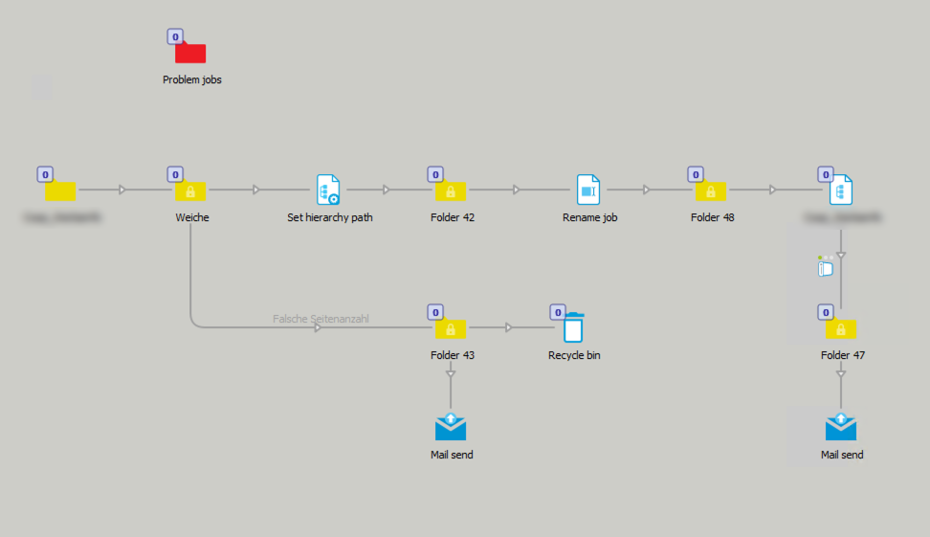The image size is (930, 537).
Task: Select the Set hierarchy path element icon
Action: (328, 190)
